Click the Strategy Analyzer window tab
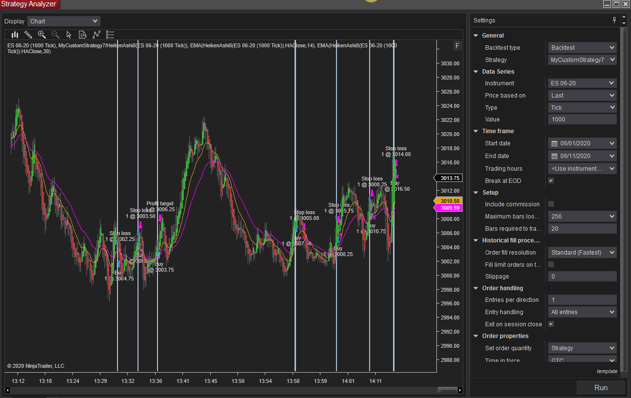 [30, 4]
